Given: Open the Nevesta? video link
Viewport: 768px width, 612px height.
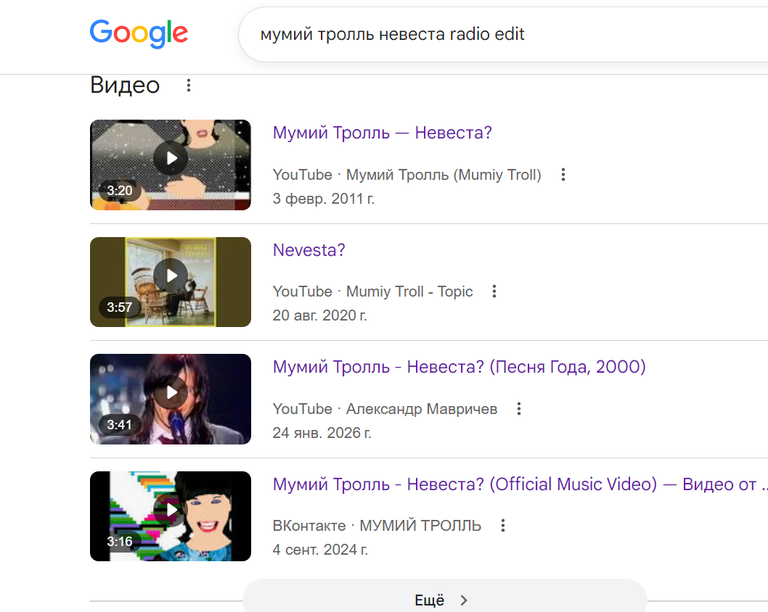Looking at the screenshot, I should click(309, 250).
